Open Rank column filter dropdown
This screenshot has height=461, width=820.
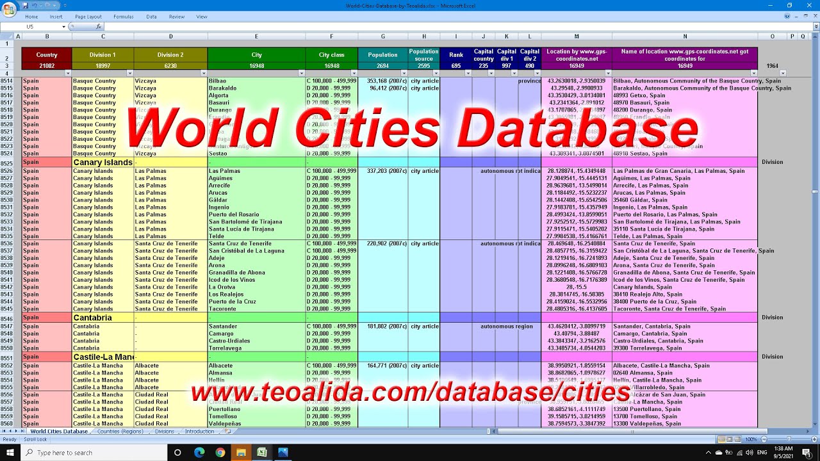pos(468,73)
